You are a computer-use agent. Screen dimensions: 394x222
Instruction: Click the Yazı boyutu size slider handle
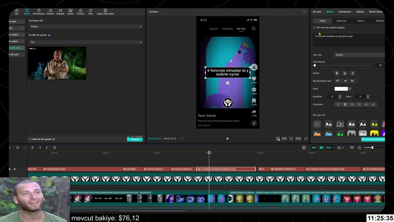pos(314,65)
